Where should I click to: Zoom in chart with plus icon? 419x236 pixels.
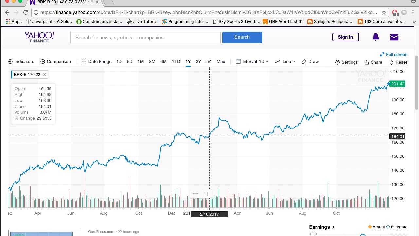tap(207, 194)
